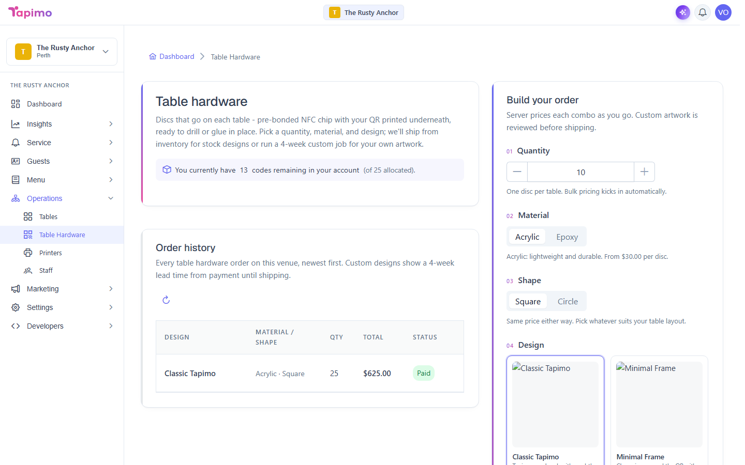Open The Rusty Anchor Perth venue switcher

tap(62, 52)
